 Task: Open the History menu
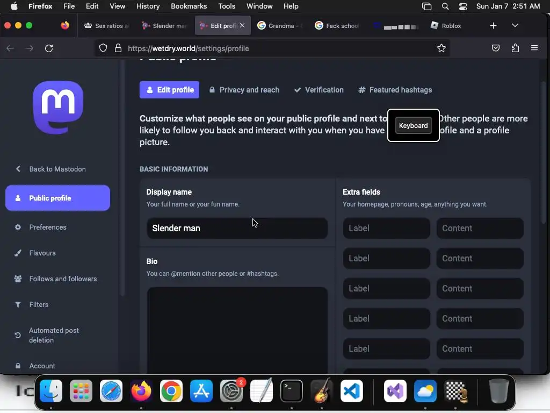point(148,6)
